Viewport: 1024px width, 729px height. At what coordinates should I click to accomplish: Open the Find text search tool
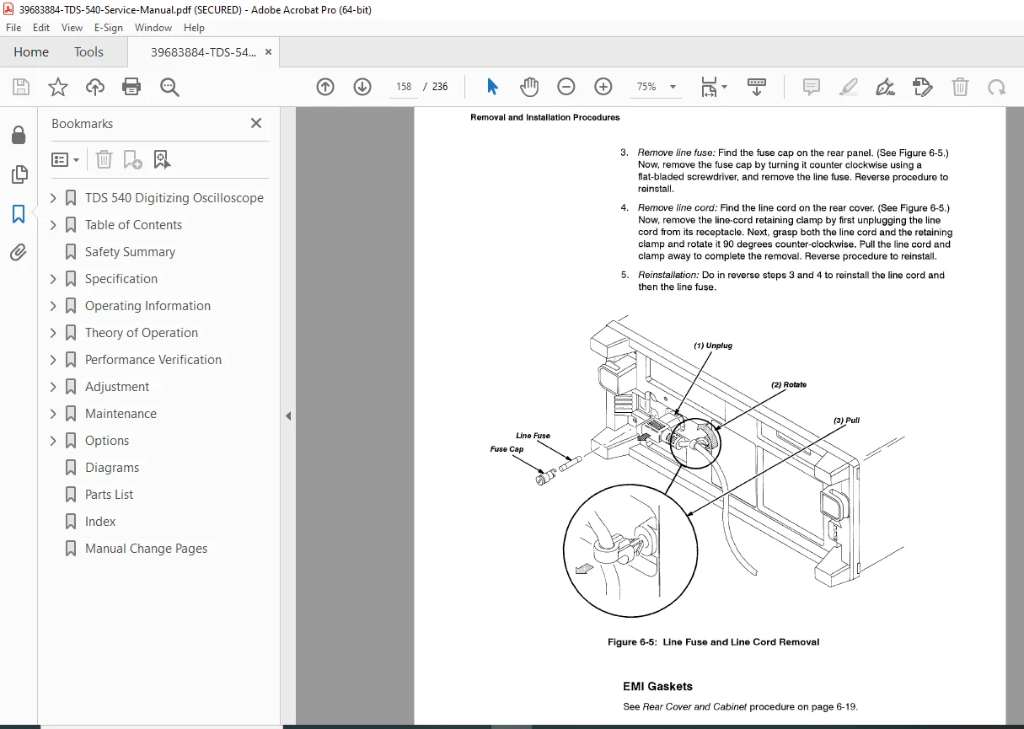[169, 87]
